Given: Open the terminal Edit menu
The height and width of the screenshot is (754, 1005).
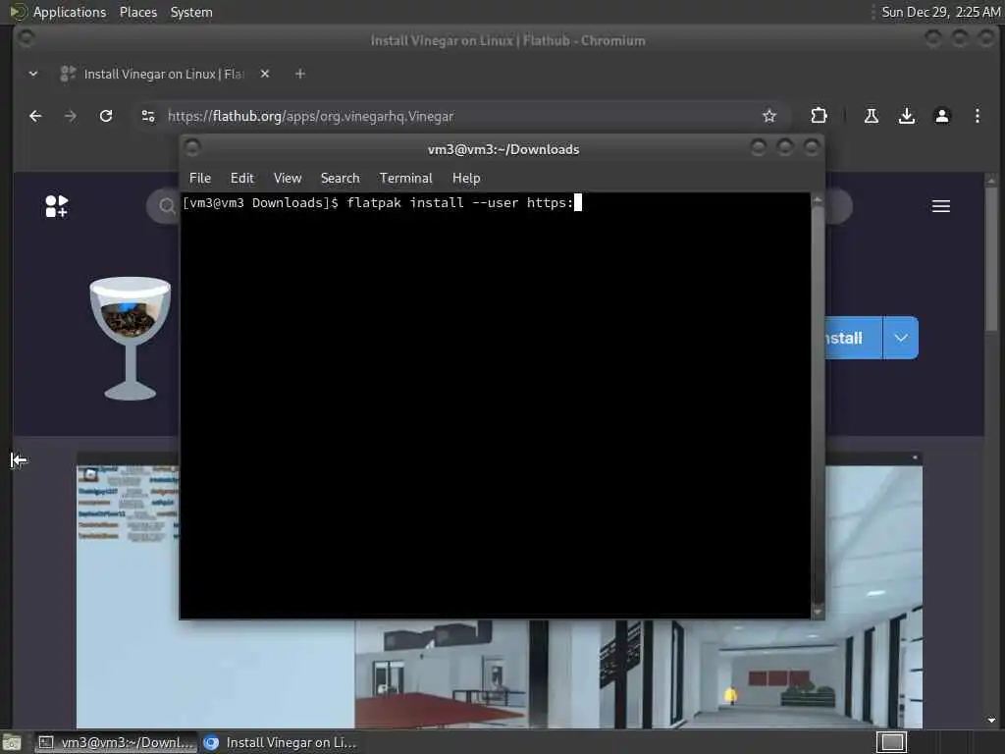Looking at the screenshot, I should [242, 179].
